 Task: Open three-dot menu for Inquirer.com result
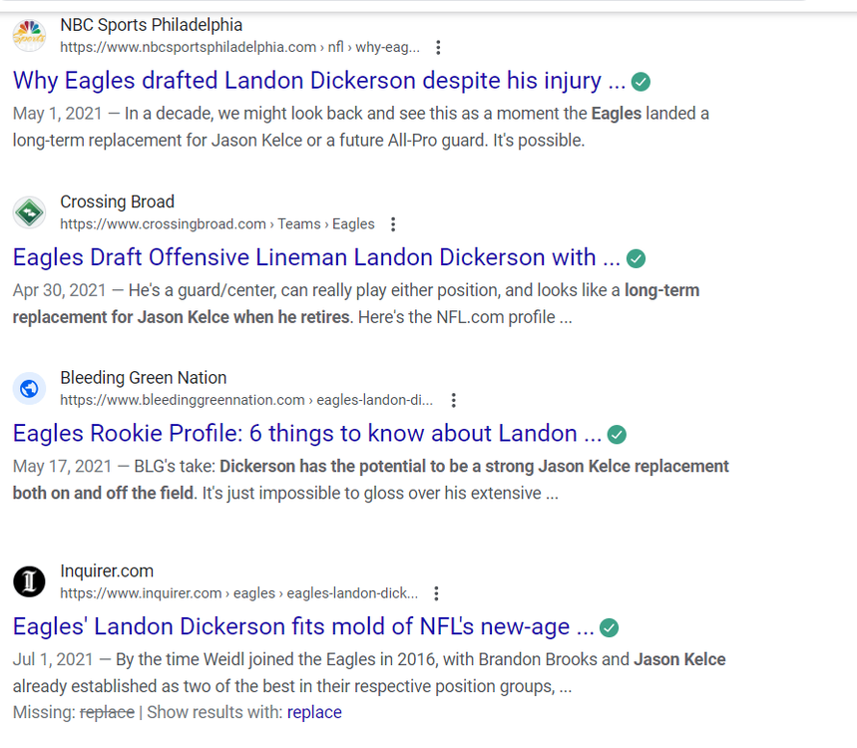tap(436, 593)
